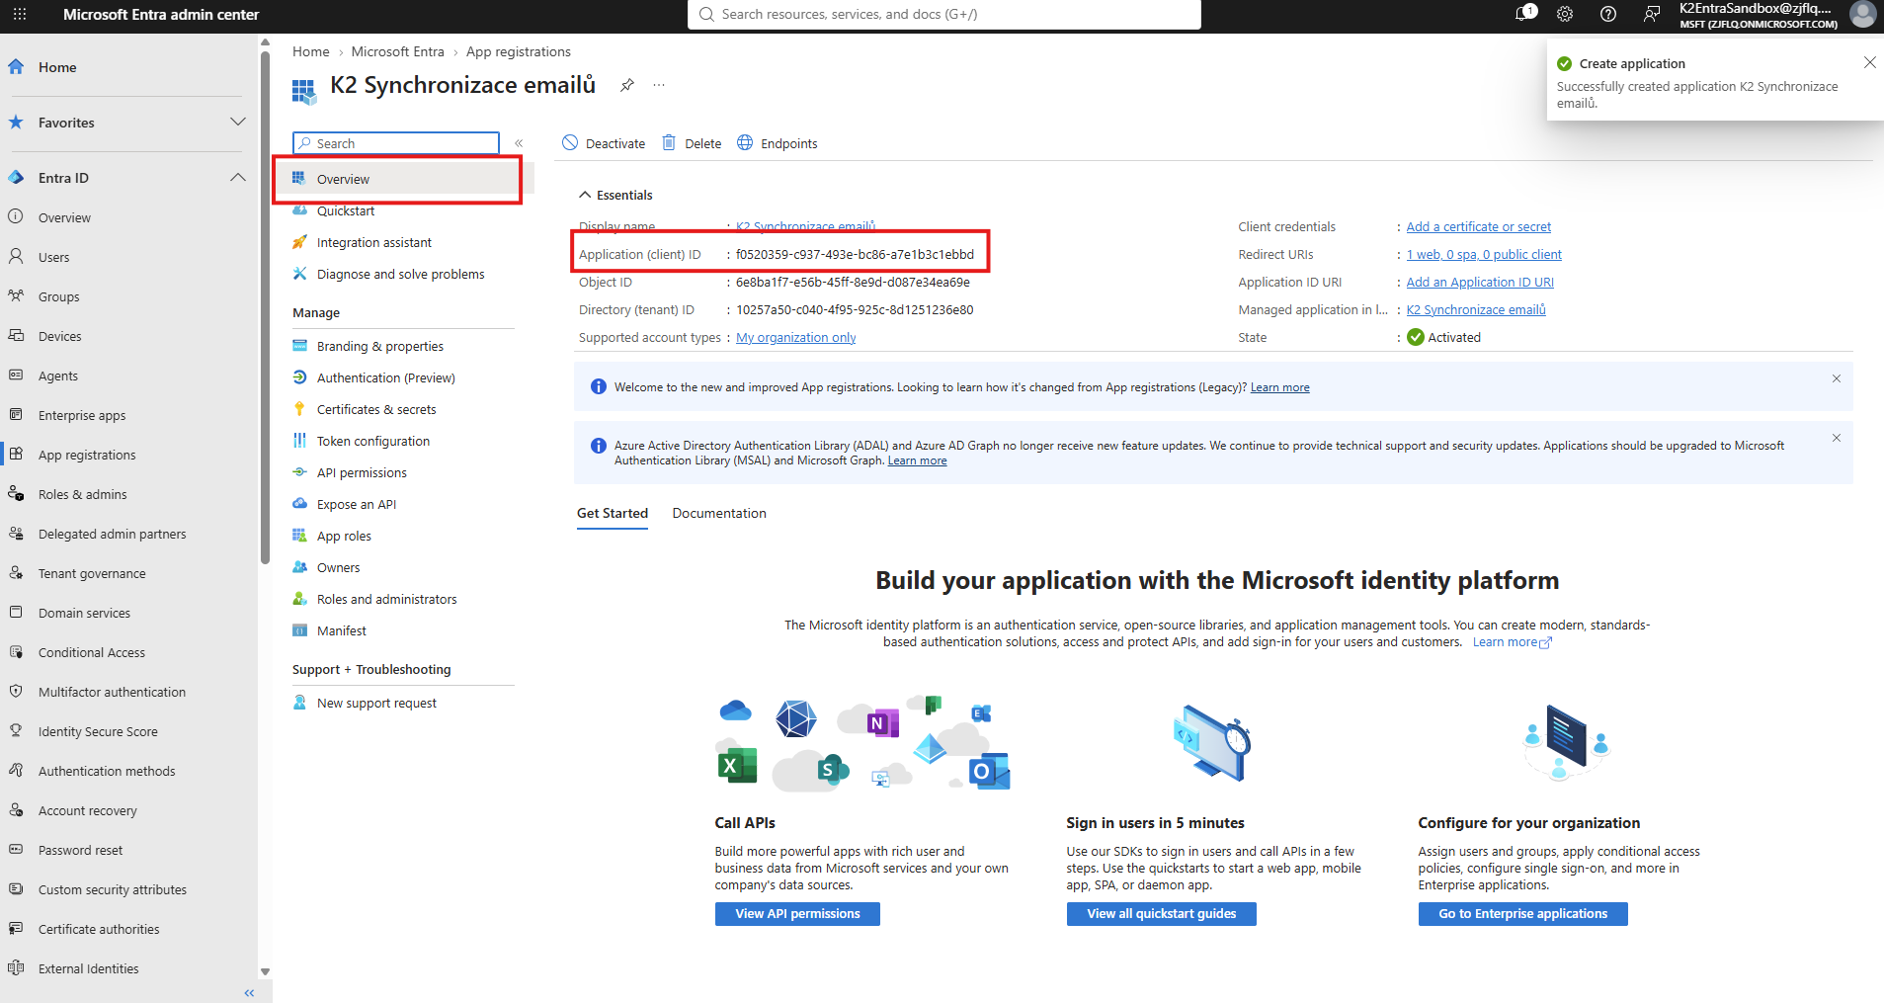Open My organization only link
Screen dimensions: 1884x1003
coord(796,337)
